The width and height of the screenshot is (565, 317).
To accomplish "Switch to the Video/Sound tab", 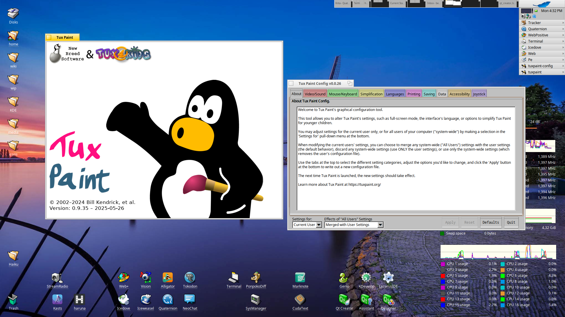I will [x=315, y=94].
